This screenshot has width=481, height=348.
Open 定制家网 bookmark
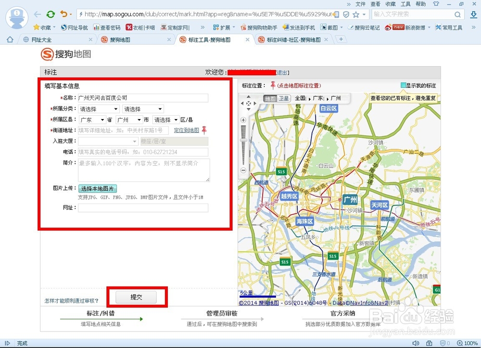[175, 27]
